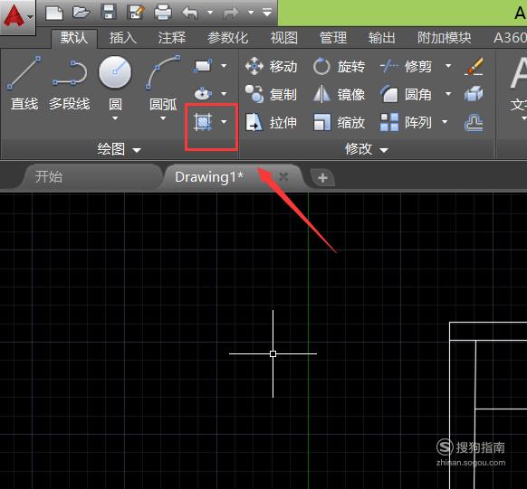Select the ellipse drawing tool icon
Viewport: 527px width, 489px height.
(203, 94)
